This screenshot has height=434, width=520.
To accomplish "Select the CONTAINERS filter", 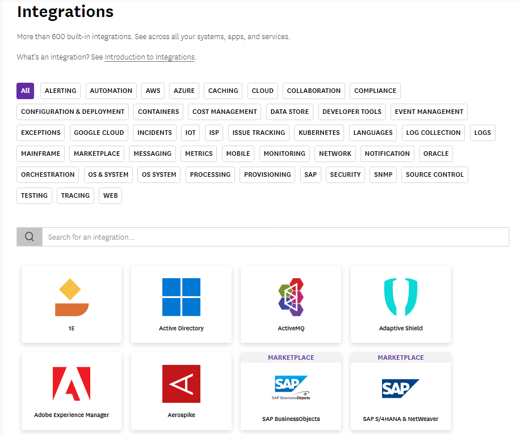I will pos(158,112).
